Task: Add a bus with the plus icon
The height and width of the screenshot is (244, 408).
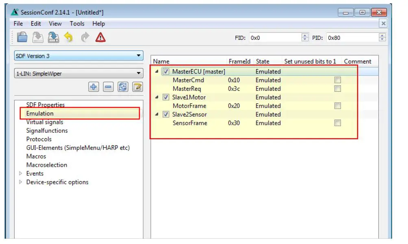Action: click(x=94, y=86)
